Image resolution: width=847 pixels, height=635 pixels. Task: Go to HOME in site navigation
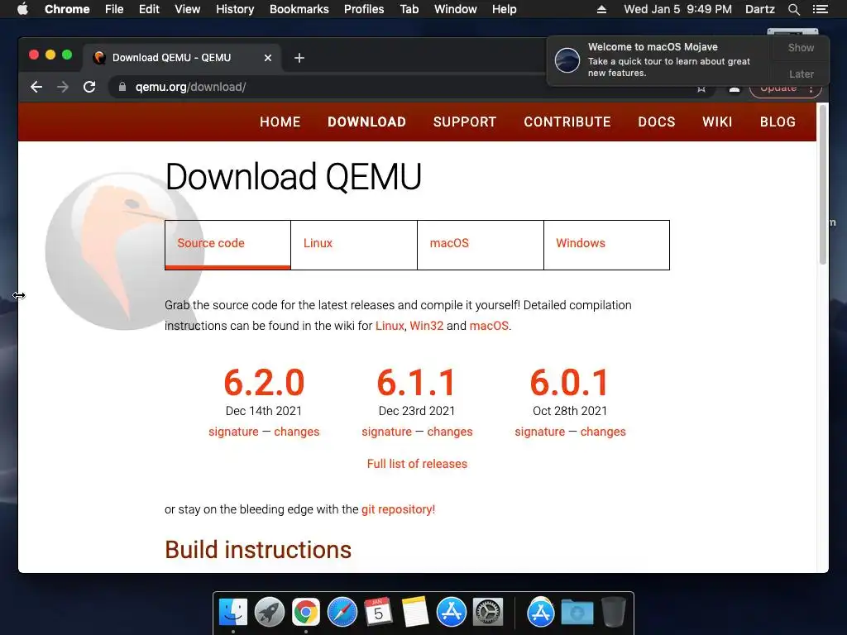[280, 122]
